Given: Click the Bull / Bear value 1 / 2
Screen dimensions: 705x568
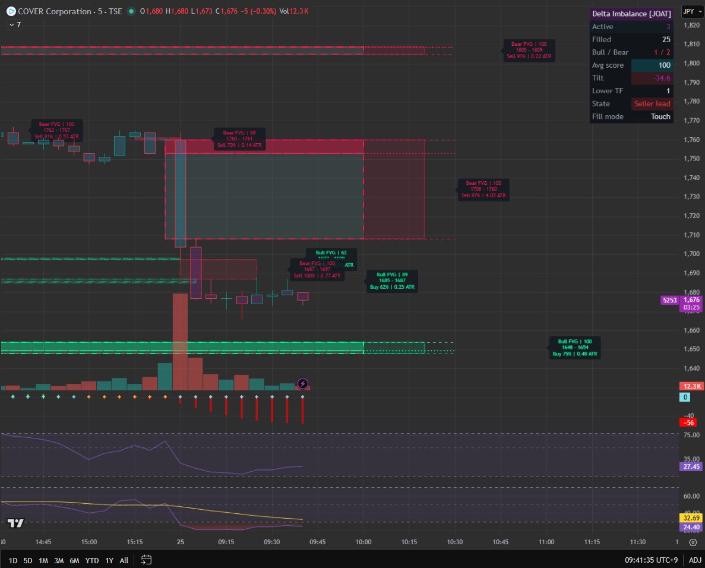Looking at the screenshot, I should [x=662, y=52].
